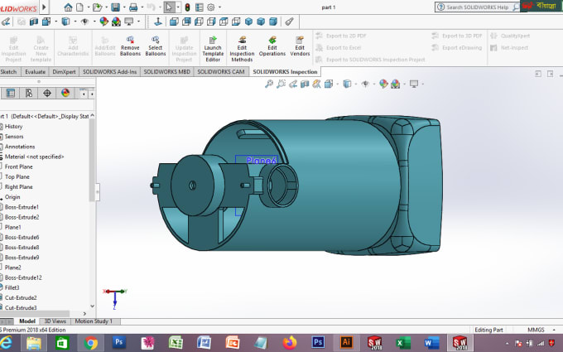Open Firefox from the taskbar
Image resolution: width=563 pixels, height=352 pixels.
[290, 343]
